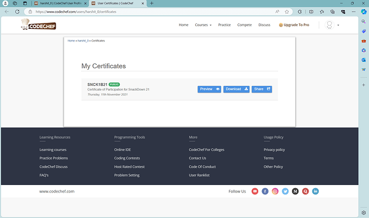This screenshot has width=369, height=218.
Task: Close the harshit_0 profile tab
Action: [x=85, y=3]
